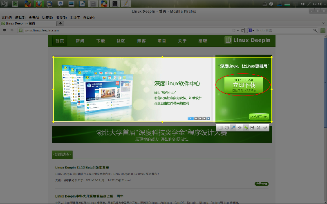Save the screenshot with floppy disk icon
Viewport: 327px width, 204px height.
pos(252,128)
